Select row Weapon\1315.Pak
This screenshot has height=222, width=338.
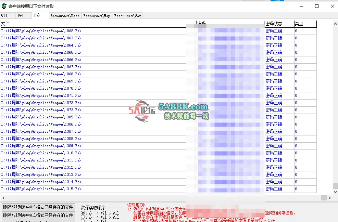pyautogui.click(x=159, y=189)
